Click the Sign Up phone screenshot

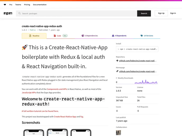[57, 132]
